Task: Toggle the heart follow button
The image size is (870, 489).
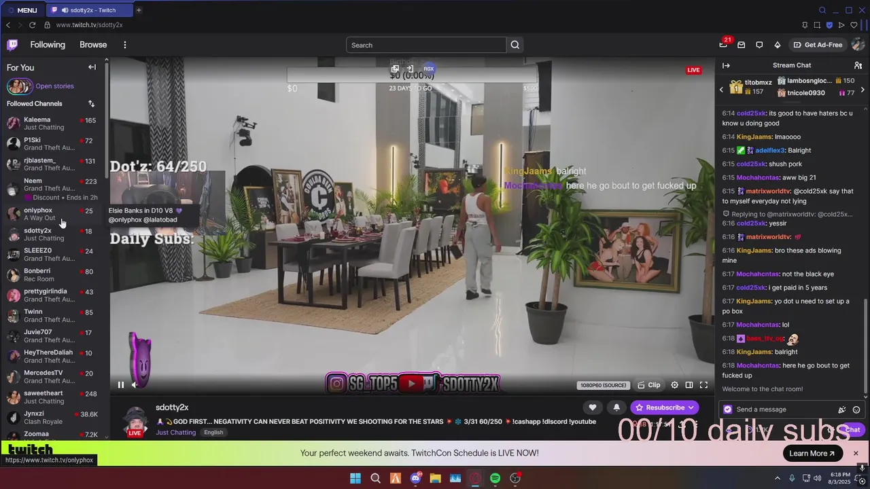Action: [593, 407]
